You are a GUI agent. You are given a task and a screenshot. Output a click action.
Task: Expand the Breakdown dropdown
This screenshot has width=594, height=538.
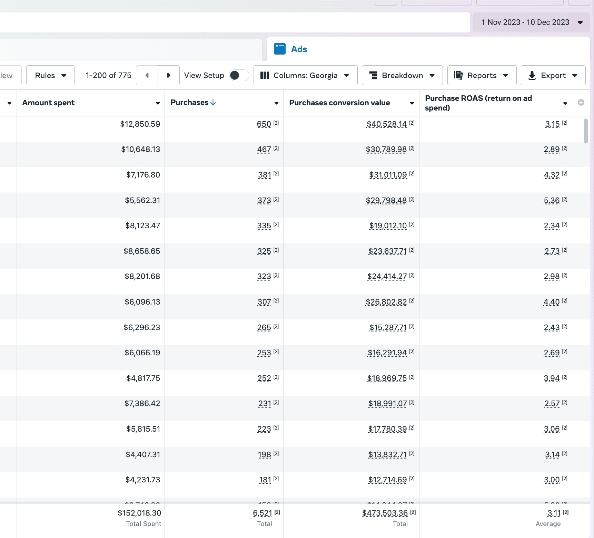tap(402, 75)
